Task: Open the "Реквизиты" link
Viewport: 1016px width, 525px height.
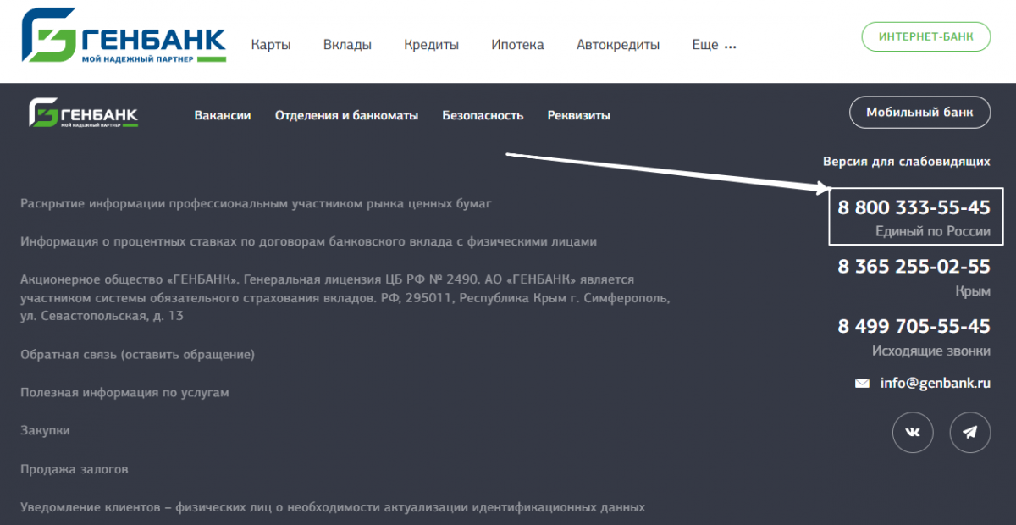Action: click(x=578, y=115)
